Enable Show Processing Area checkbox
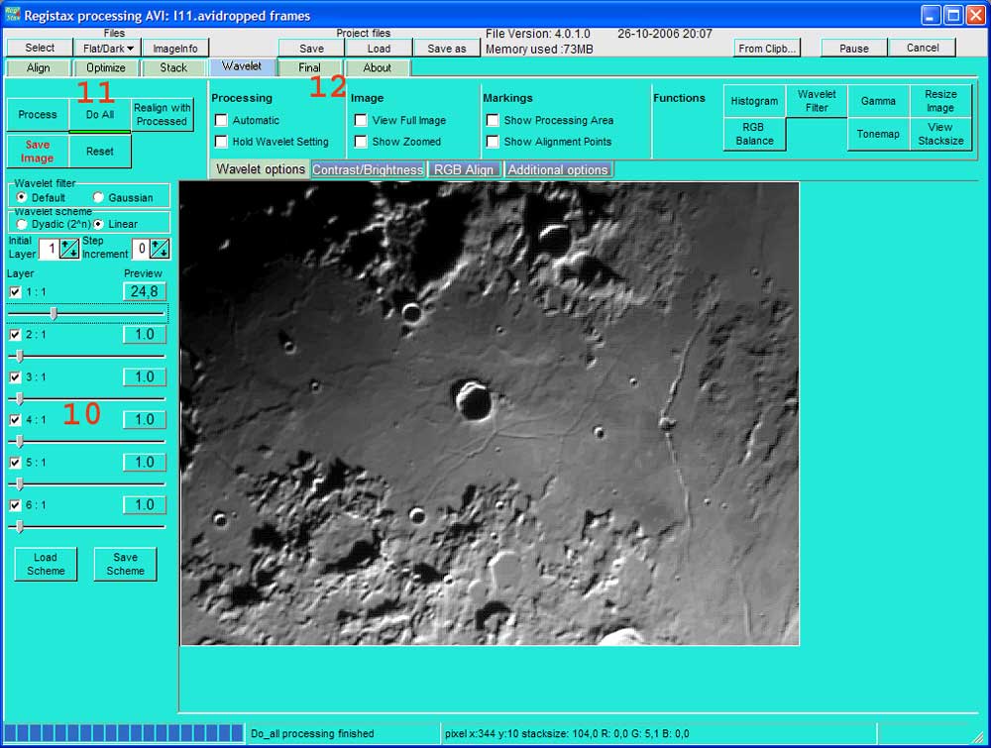This screenshot has height=748, width=991. [x=493, y=120]
